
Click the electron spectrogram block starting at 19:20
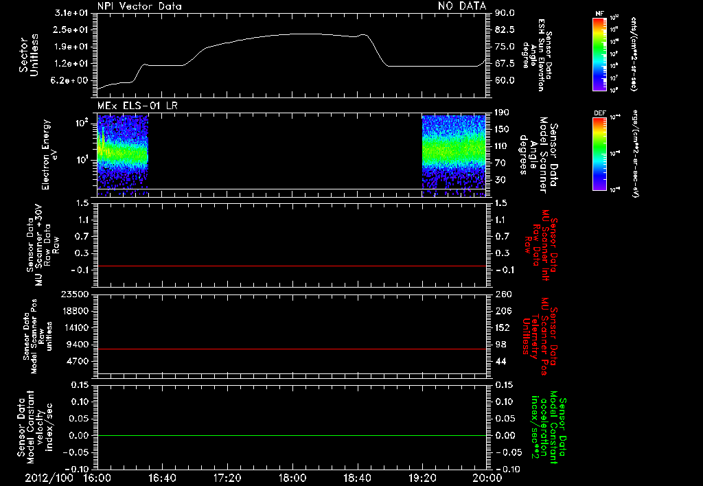tap(454, 155)
